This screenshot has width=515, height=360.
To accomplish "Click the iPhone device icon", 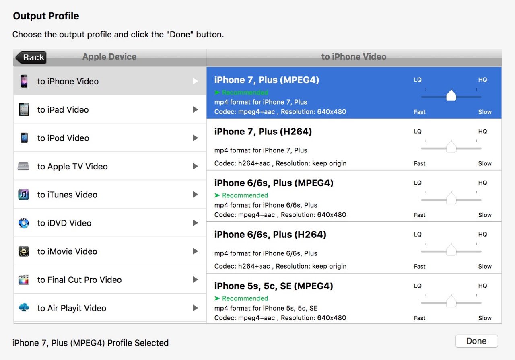I will point(24,81).
